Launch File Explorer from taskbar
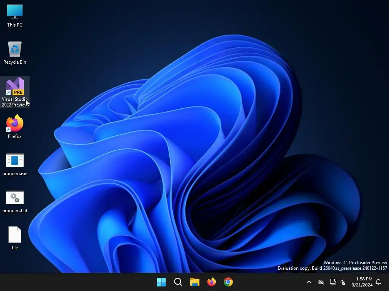Viewport: 389px width, 291px height. [195, 282]
